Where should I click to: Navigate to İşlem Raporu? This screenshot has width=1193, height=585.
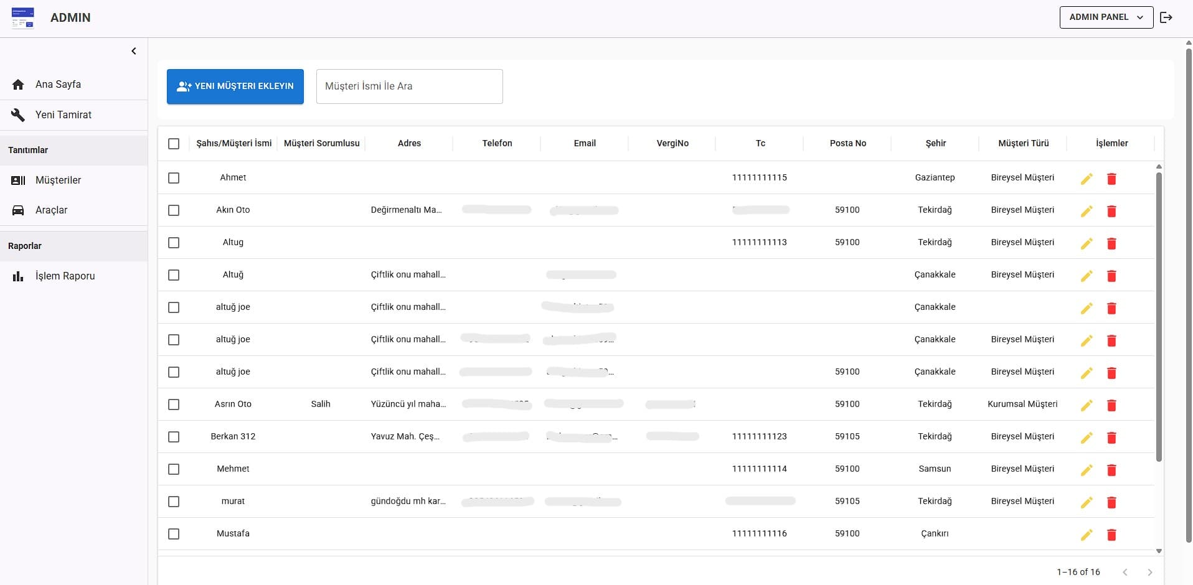(65, 276)
